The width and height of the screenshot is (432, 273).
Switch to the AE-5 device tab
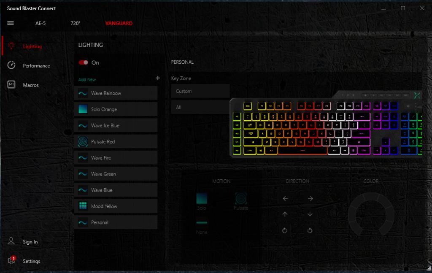point(40,23)
